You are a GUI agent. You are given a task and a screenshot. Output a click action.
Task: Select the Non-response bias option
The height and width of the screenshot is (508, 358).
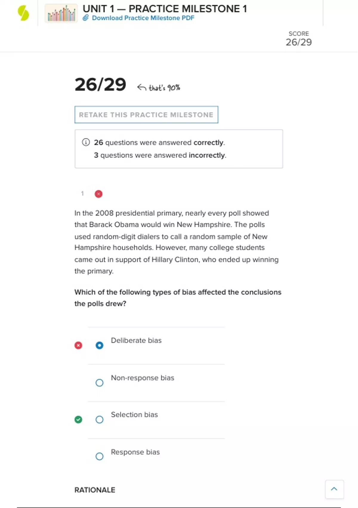(99, 383)
